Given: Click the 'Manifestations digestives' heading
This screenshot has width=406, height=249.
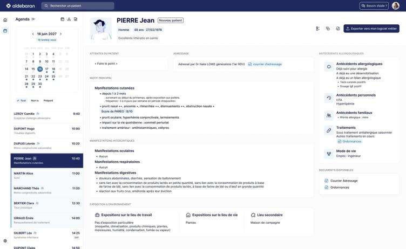Looking at the screenshot, I should point(115,172).
